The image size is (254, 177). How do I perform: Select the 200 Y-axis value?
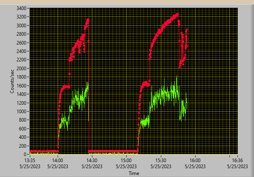coord(23,146)
